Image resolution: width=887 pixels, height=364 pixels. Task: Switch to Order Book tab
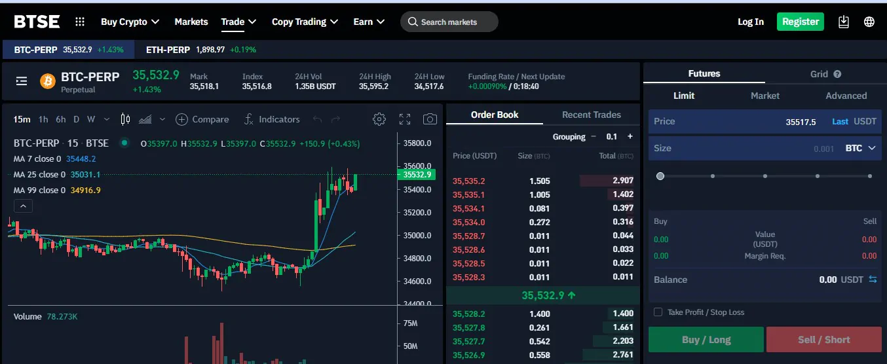coord(495,115)
